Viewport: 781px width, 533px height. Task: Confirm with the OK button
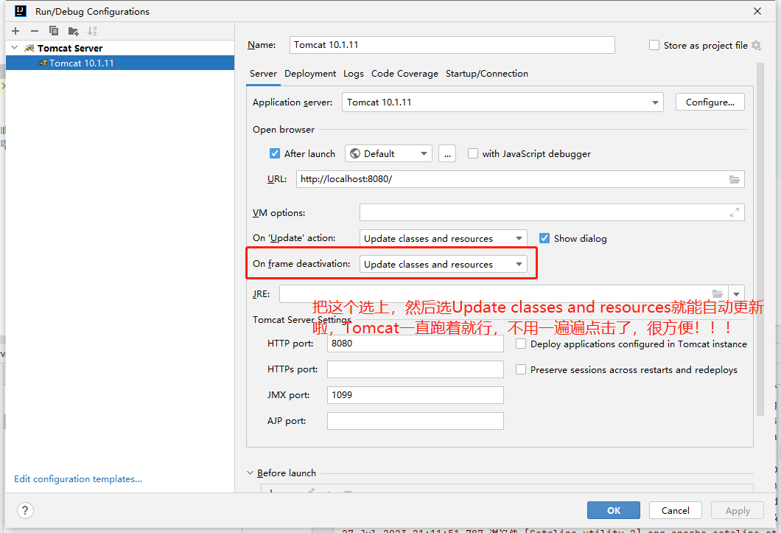tap(614, 511)
